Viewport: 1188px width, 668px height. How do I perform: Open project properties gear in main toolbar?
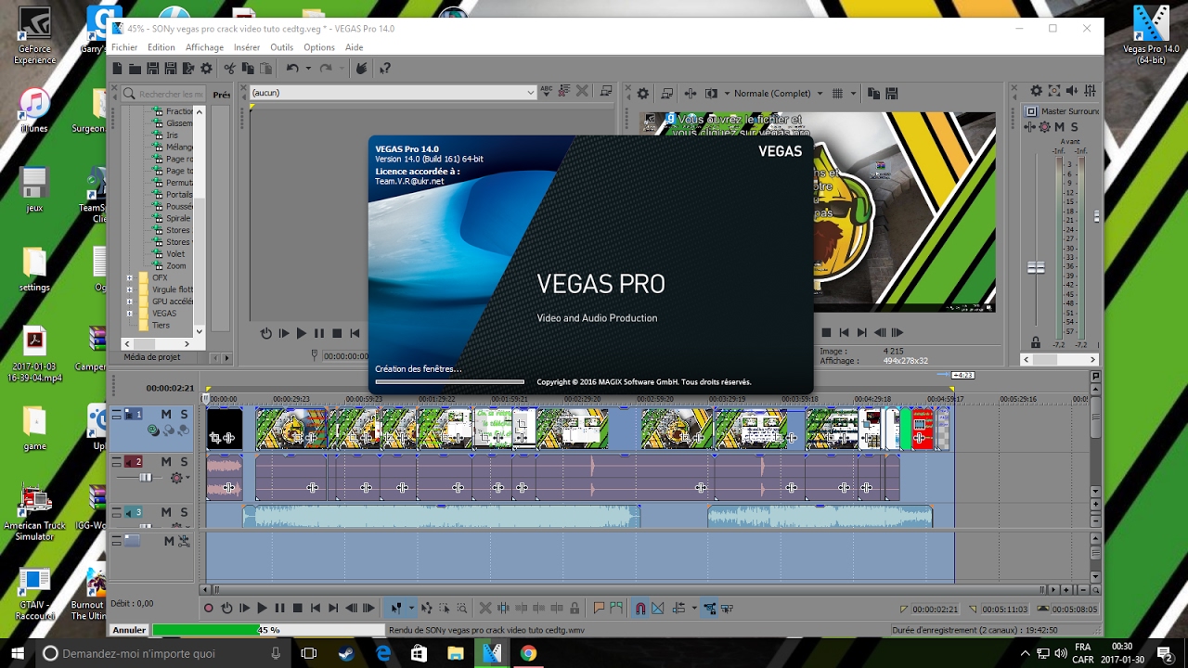click(x=206, y=69)
